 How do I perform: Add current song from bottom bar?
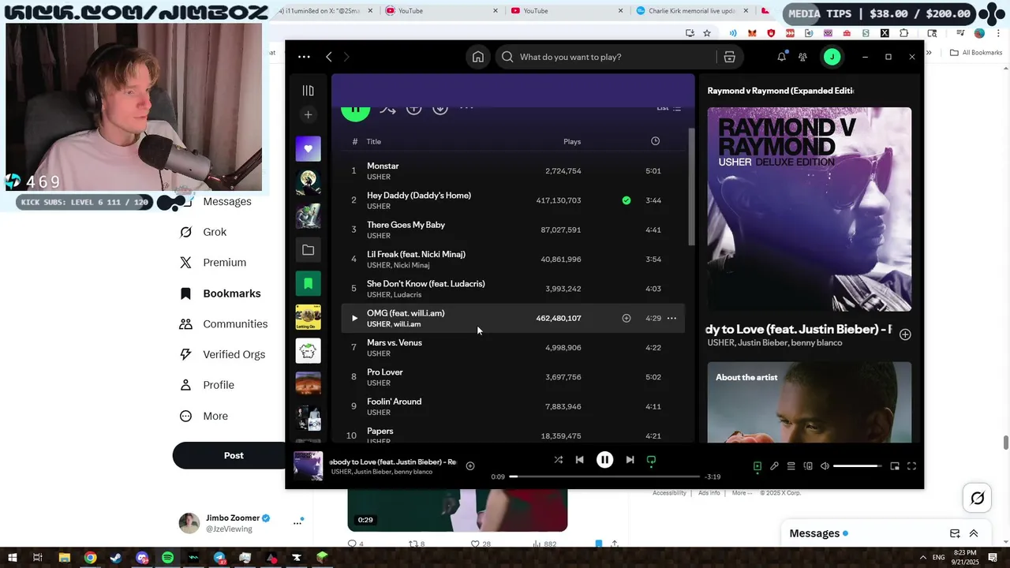coord(470,466)
